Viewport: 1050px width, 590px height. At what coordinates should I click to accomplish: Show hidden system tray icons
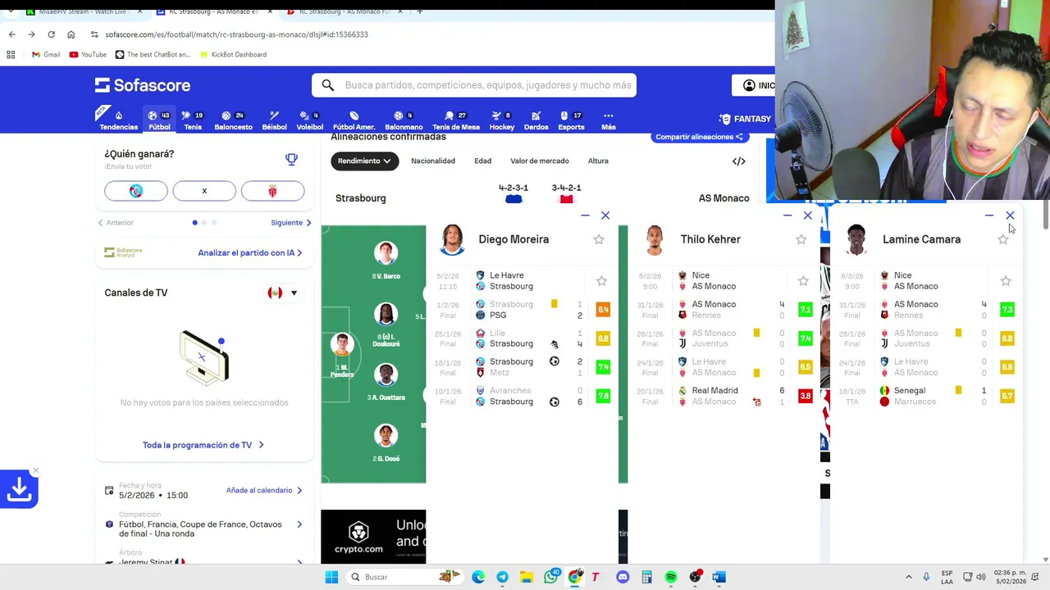908,577
